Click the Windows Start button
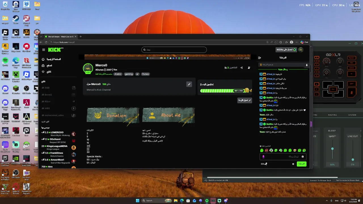363x204 pixels. coord(138,201)
